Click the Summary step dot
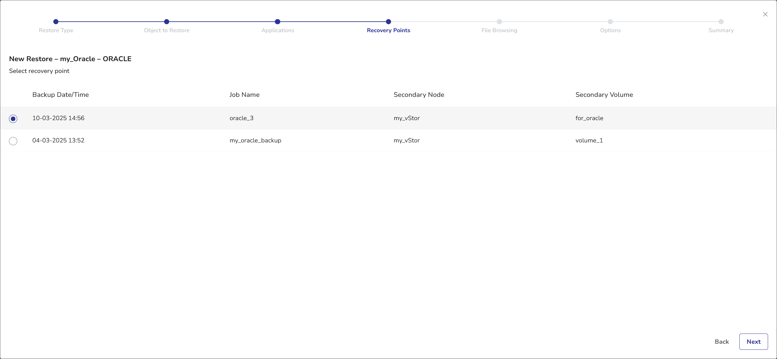 pyautogui.click(x=721, y=22)
